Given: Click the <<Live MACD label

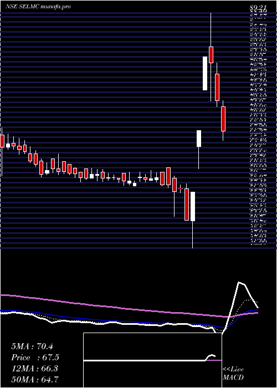Looking at the screenshot, I should [233, 374].
